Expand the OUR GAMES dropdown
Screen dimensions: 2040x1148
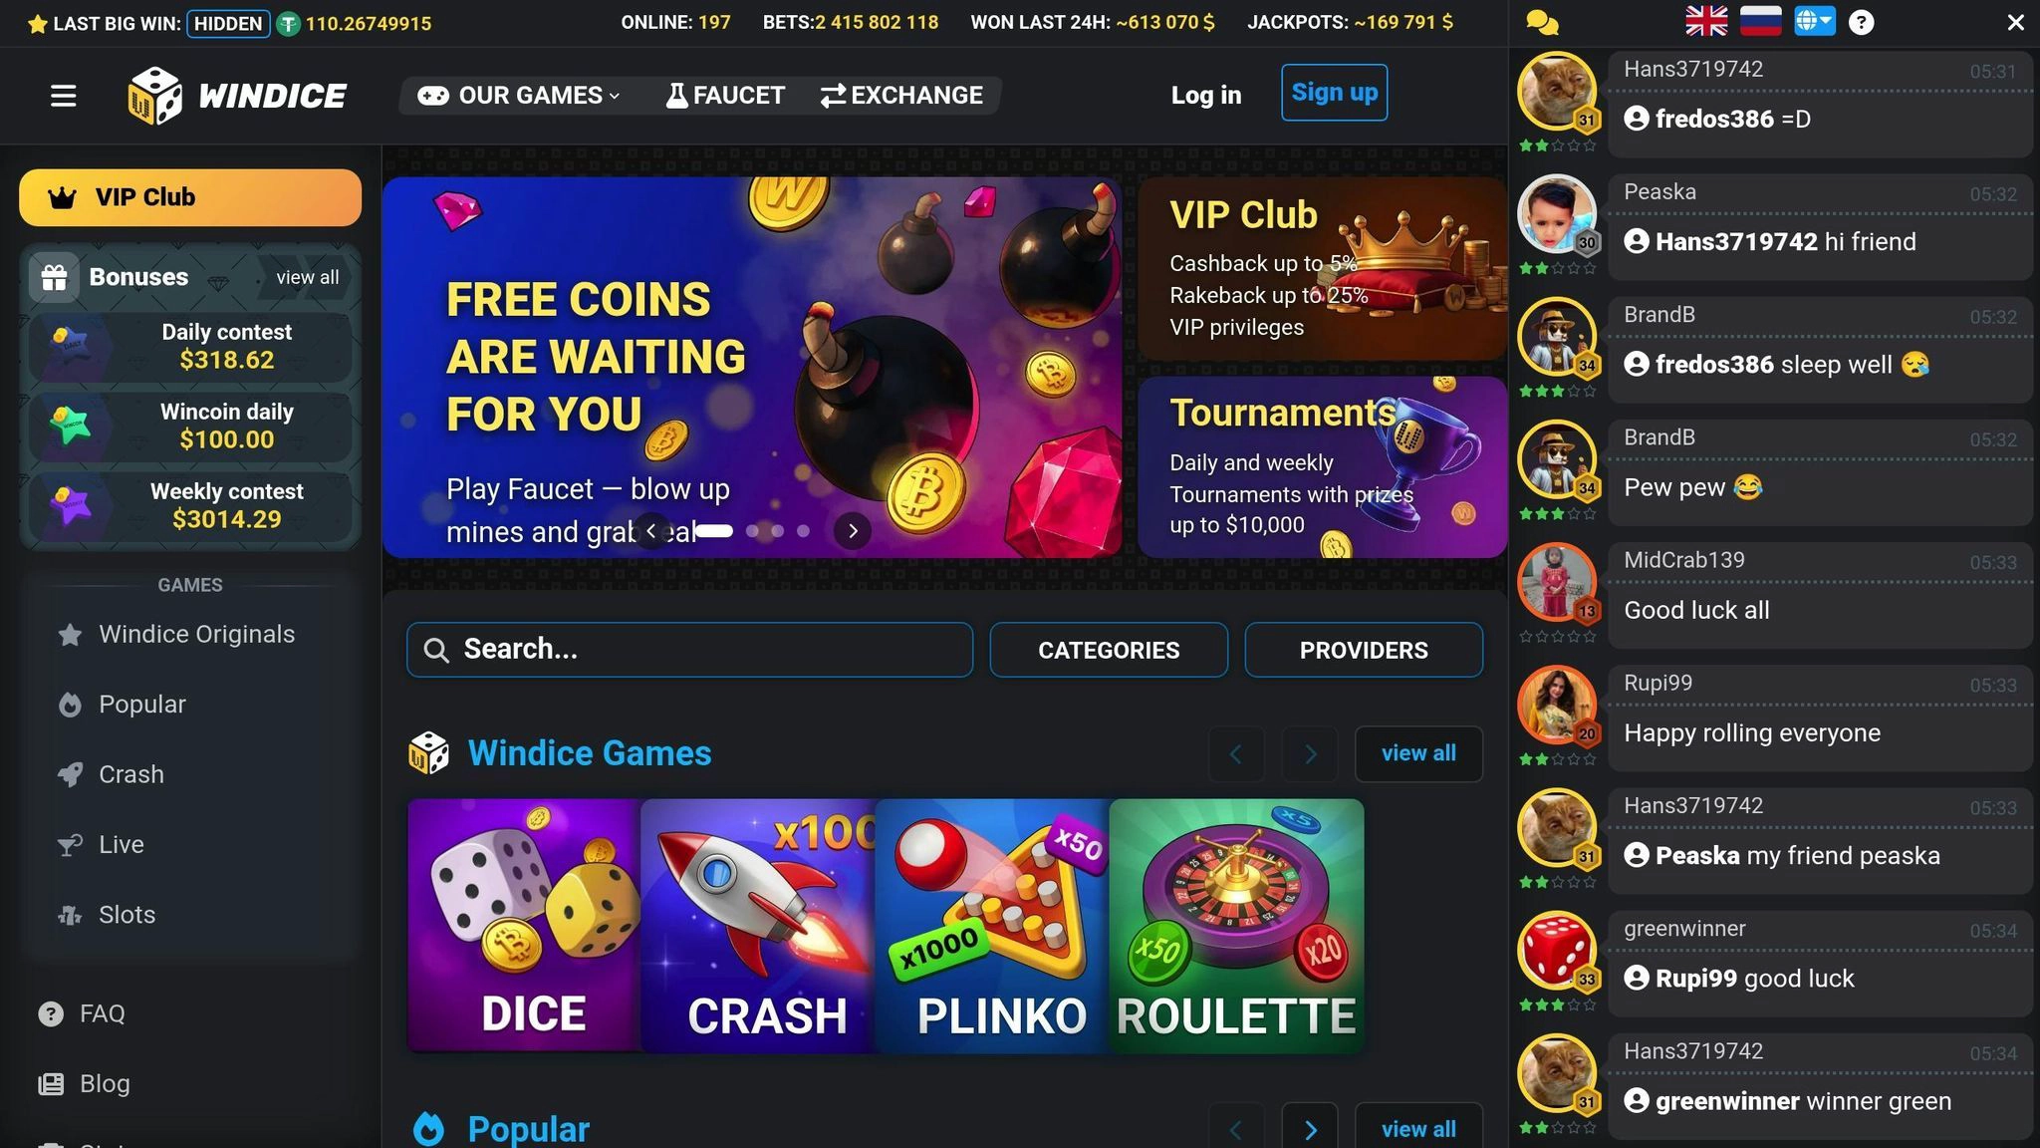tap(519, 95)
